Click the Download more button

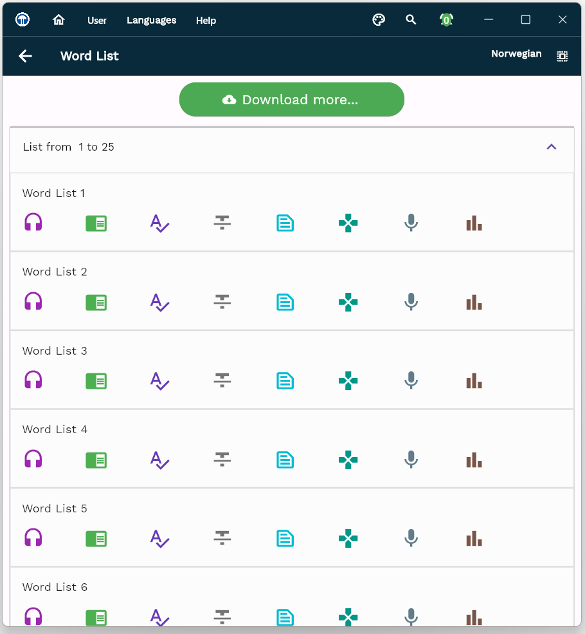click(x=291, y=100)
